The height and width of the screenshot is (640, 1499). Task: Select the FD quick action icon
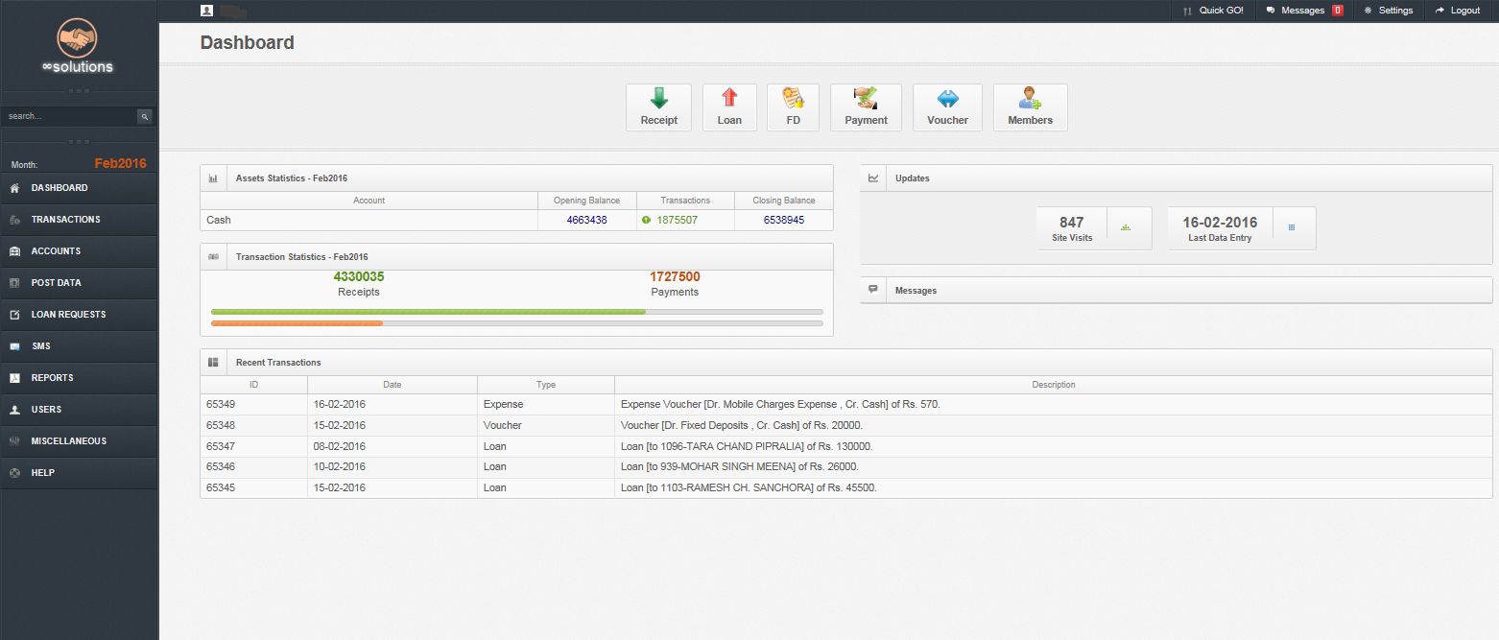[793, 99]
